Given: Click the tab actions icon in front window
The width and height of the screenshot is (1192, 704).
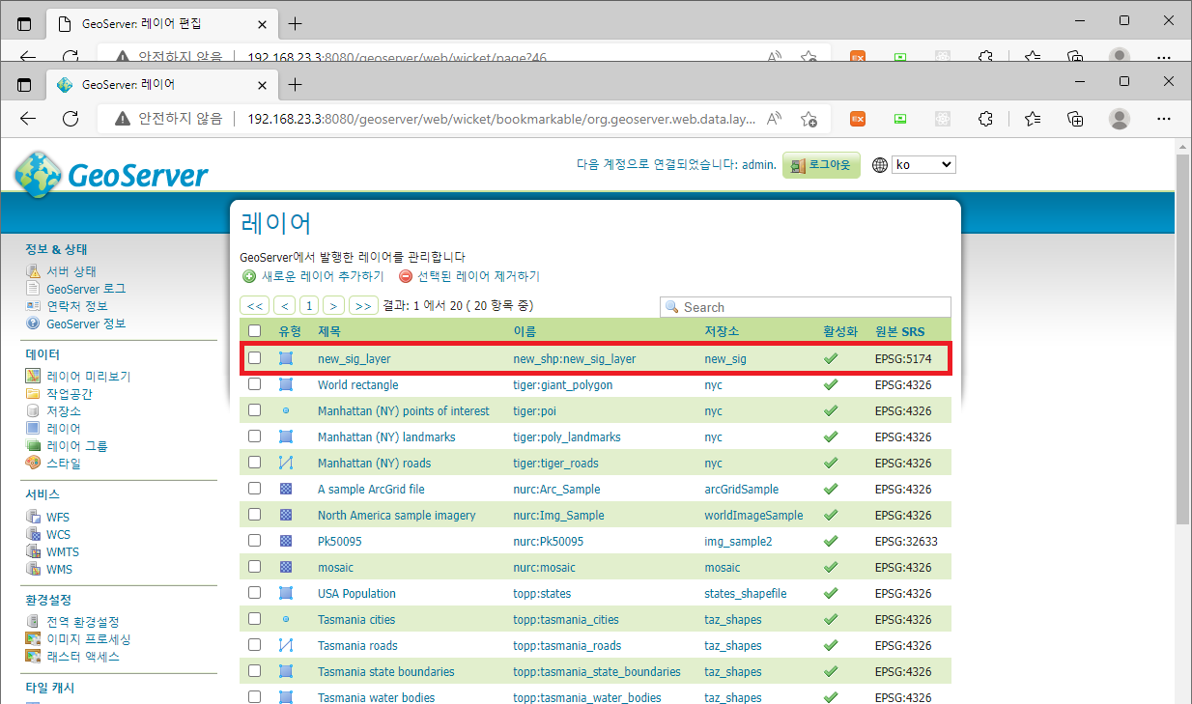Looking at the screenshot, I should pyautogui.click(x=24, y=85).
